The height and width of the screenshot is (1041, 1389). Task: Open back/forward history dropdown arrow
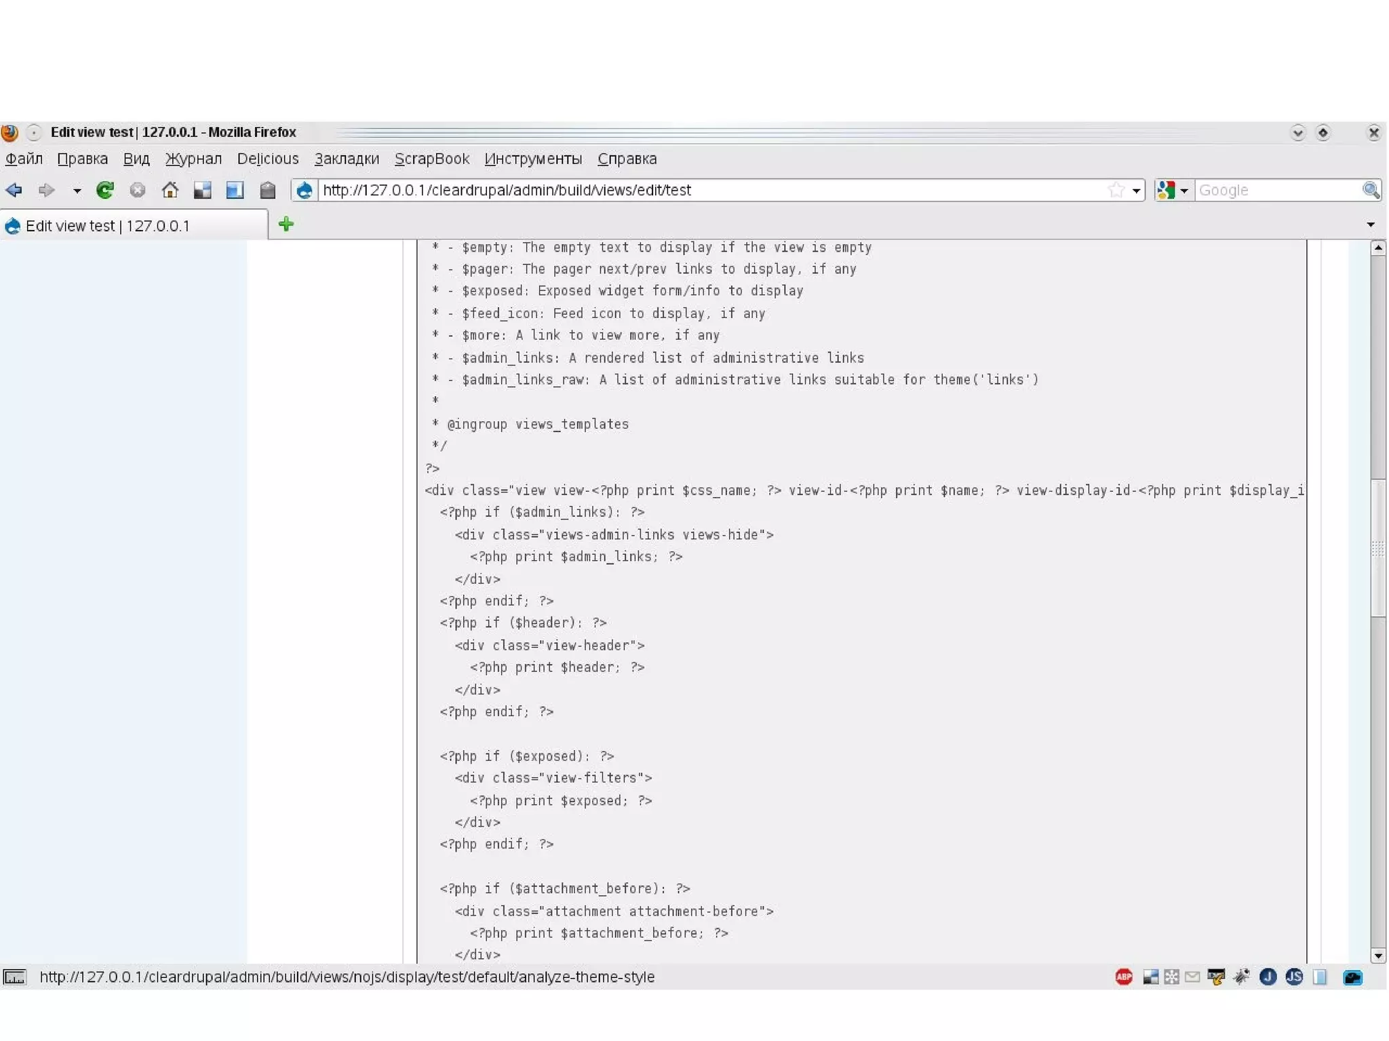tap(77, 191)
